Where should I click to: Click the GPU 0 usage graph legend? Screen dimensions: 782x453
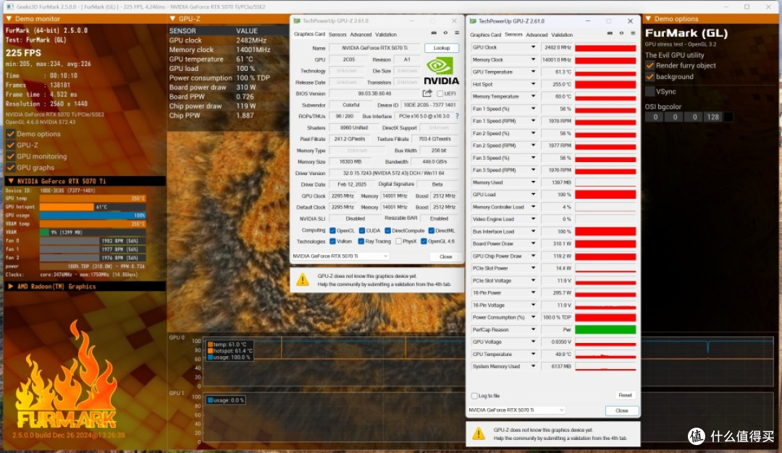click(x=230, y=351)
